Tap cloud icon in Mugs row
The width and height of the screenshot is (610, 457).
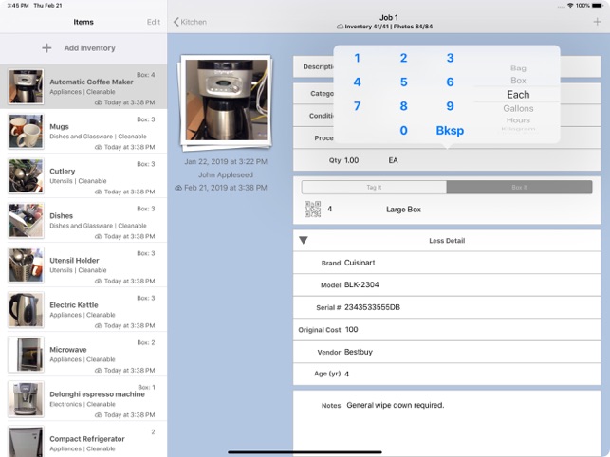click(99, 147)
